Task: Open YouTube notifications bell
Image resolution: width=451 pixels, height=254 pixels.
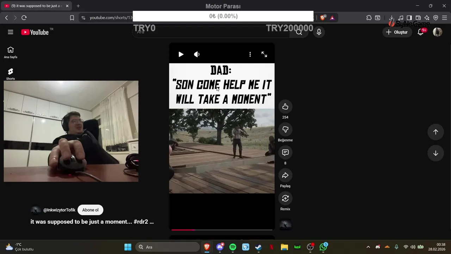Action: [x=421, y=32]
